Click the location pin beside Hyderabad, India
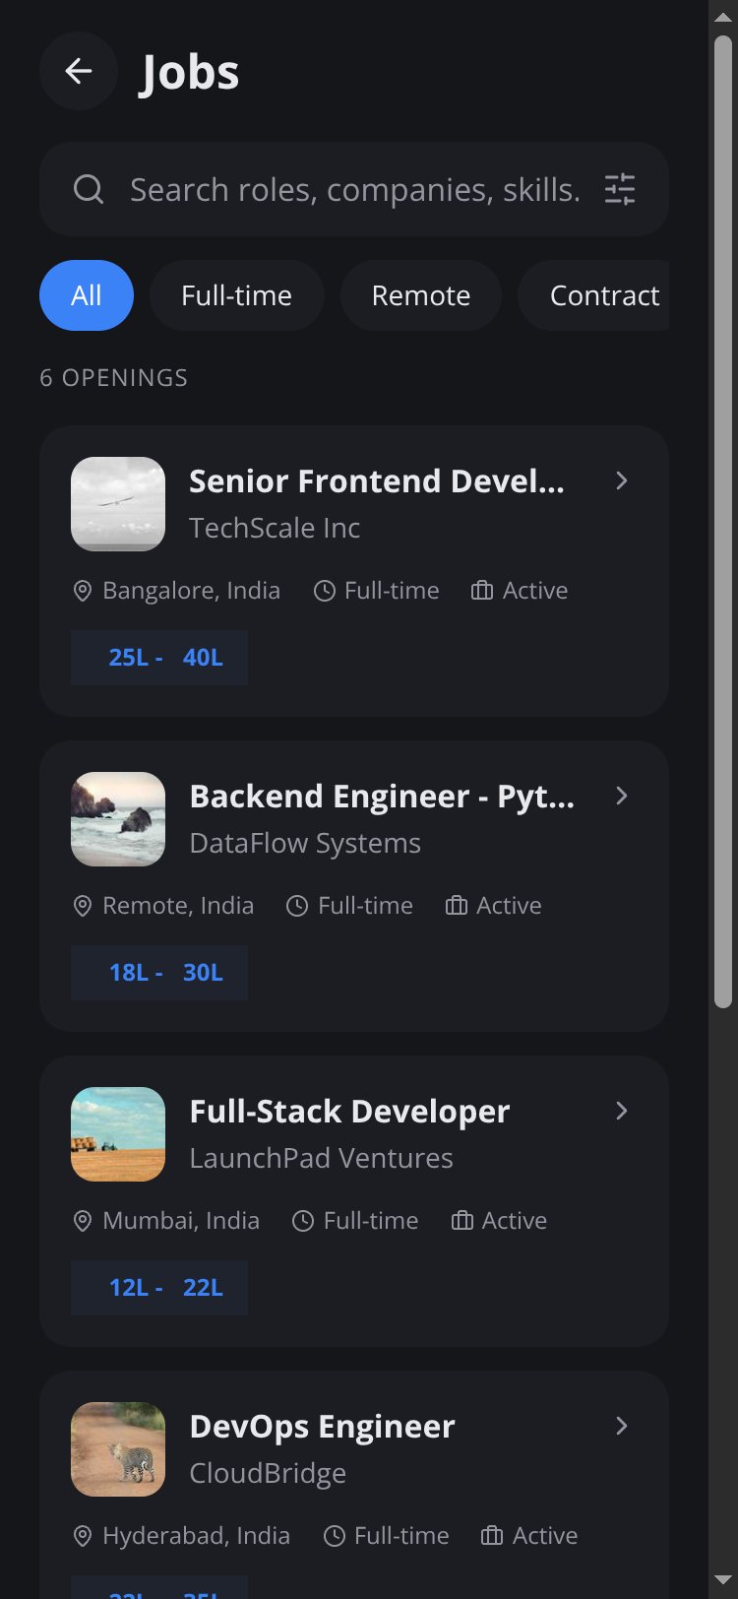The height and width of the screenshot is (1599, 738). tap(83, 1536)
